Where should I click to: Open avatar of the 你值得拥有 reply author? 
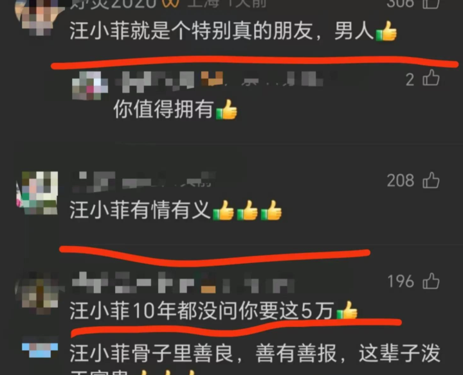(90, 85)
